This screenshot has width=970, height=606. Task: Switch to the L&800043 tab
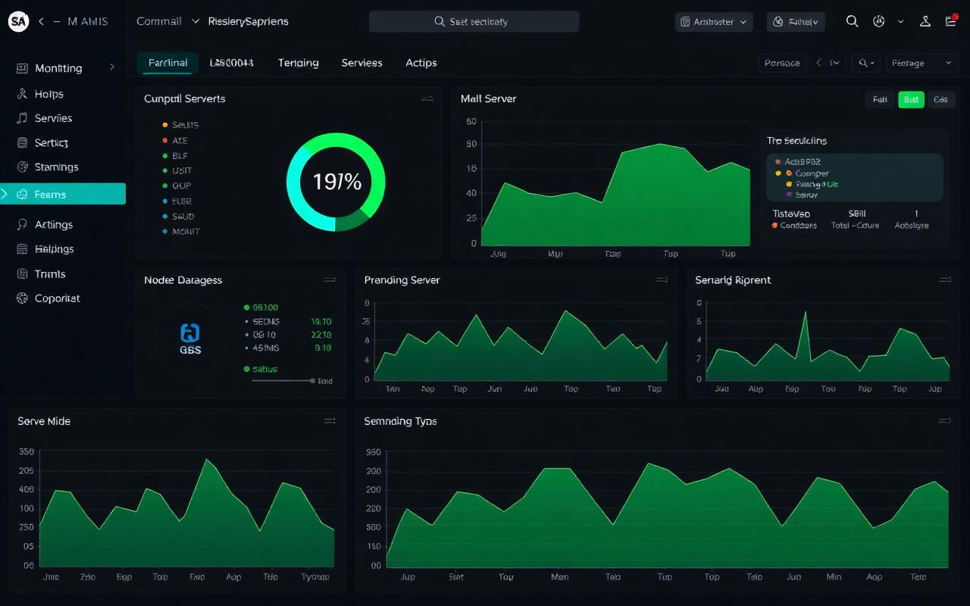click(x=231, y=63)
